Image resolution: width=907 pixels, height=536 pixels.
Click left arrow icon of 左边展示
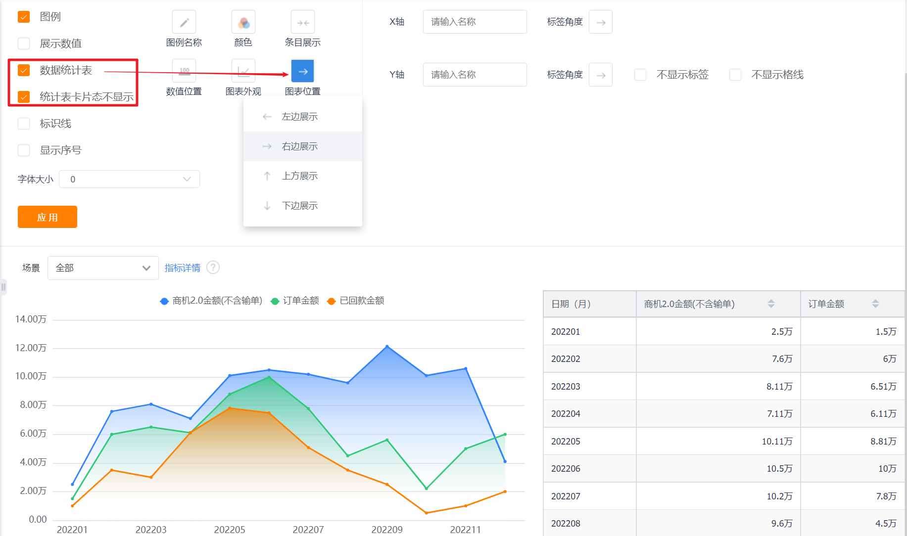click(267, 117)
